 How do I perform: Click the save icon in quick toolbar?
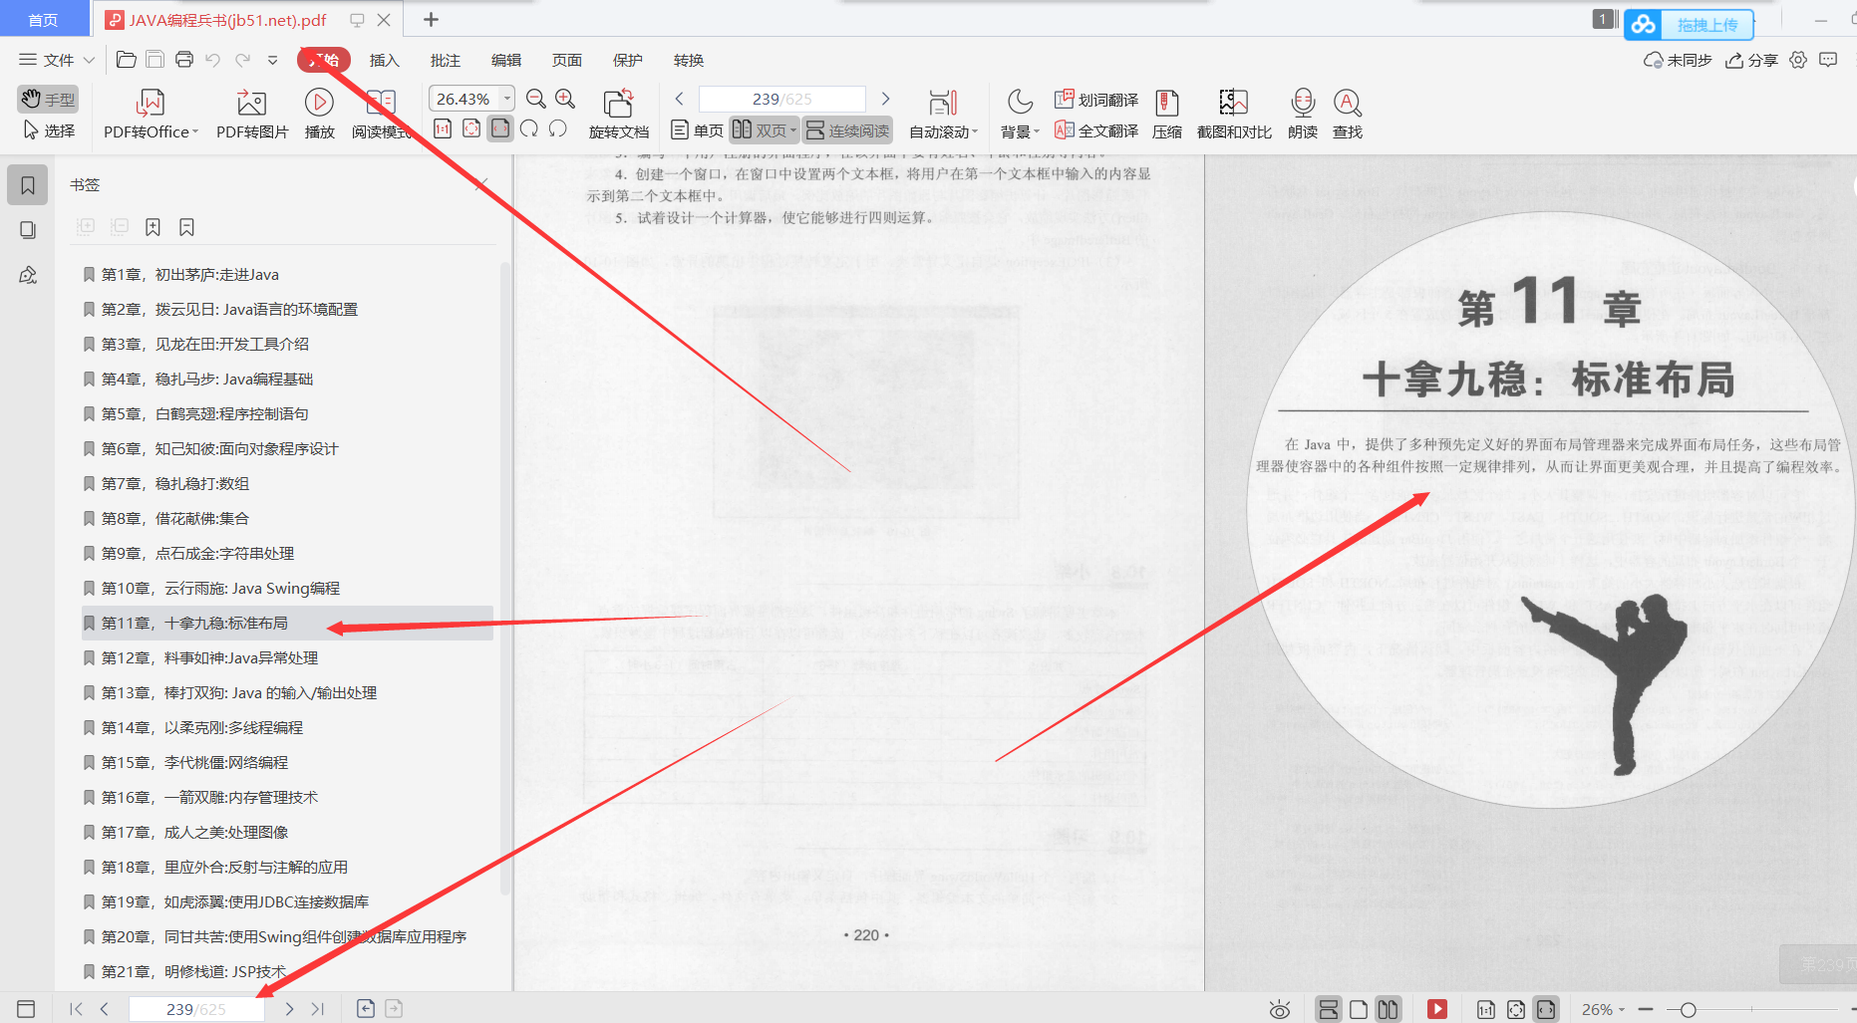click(155, 60)
